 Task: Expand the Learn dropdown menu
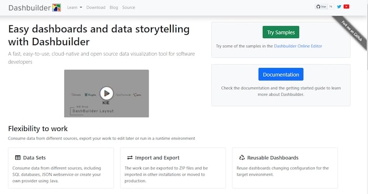point(75,7)
